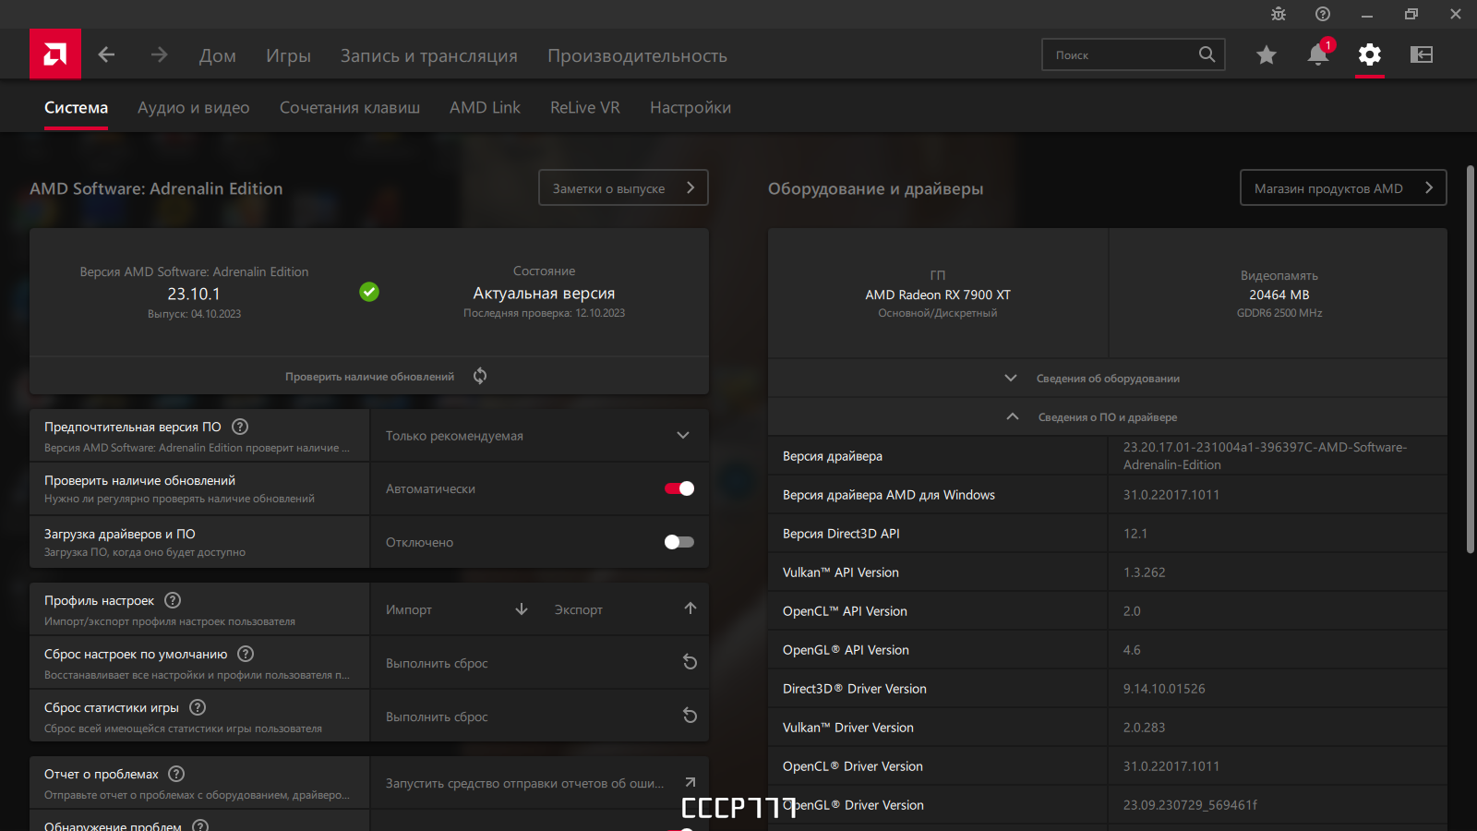
Task: Open favorites star icon
Action: click(1267, 54)
